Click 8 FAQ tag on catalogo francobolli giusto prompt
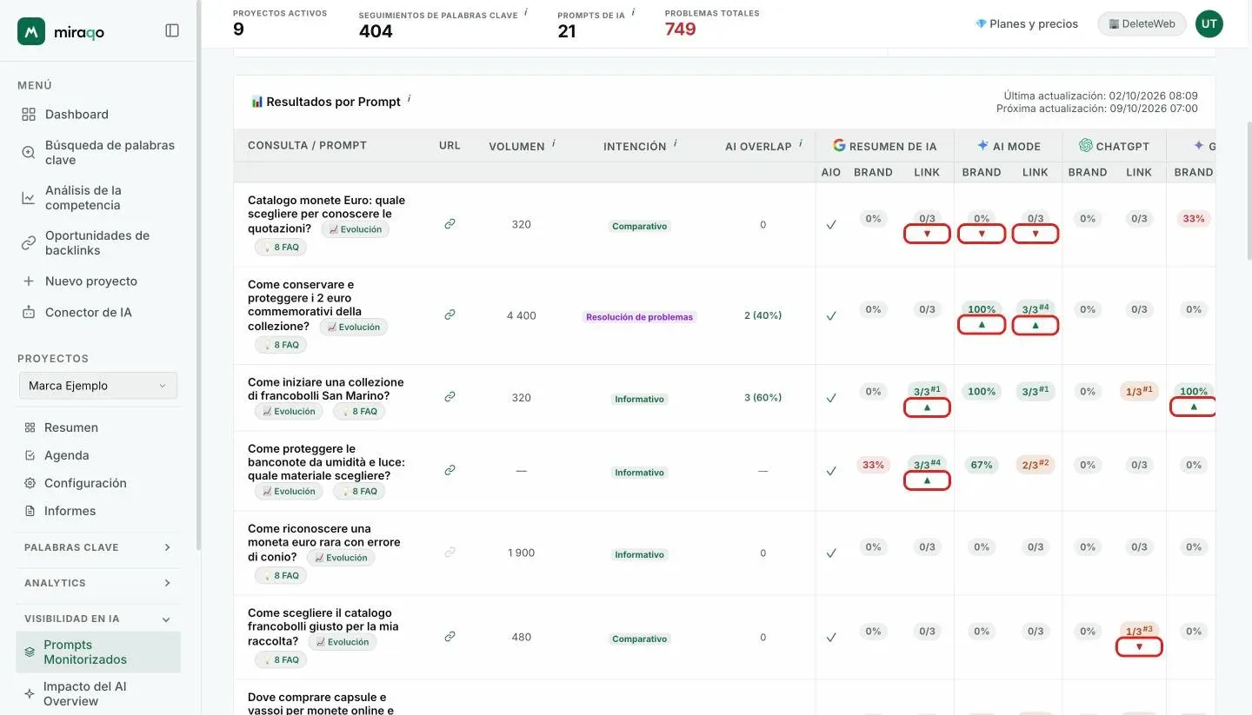Screen dimensions: 1252x715 click(280, 659)
